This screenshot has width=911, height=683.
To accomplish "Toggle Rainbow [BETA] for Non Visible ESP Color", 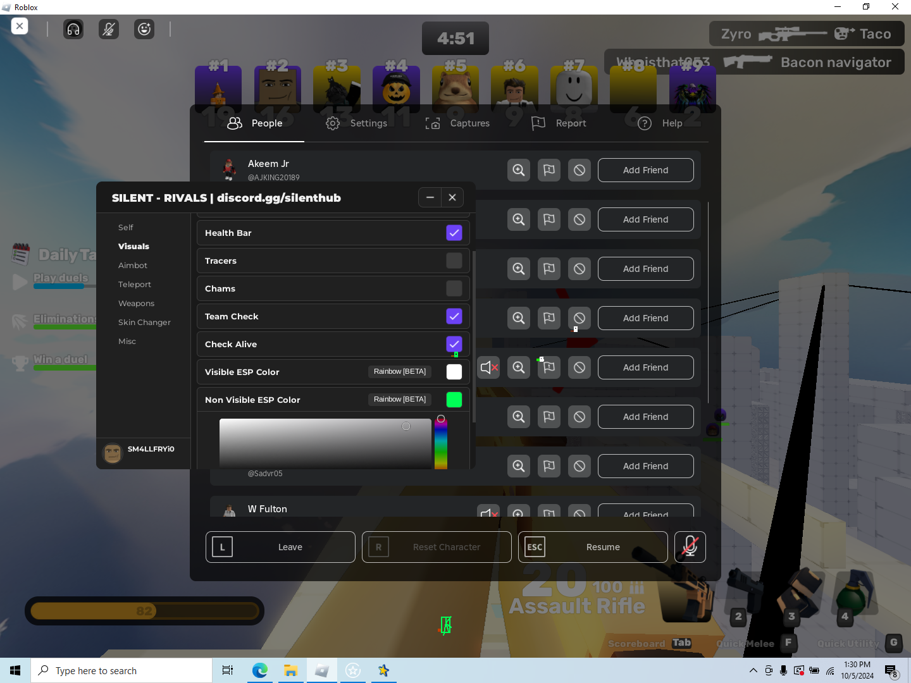I will click(x=400, y=400).
